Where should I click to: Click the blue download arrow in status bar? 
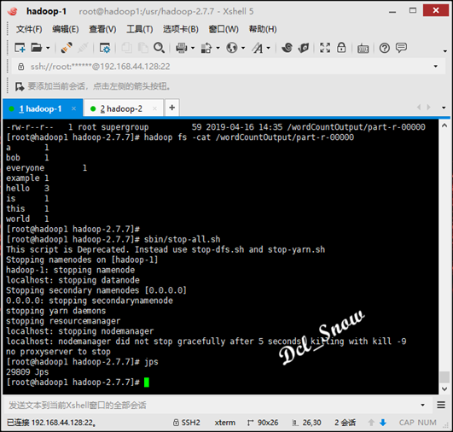pos(383,423)
